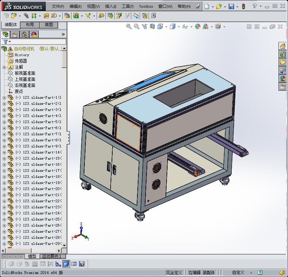288x277 pixels.
Task: Open the ConfigurationManager panel tab icon
Action: coord(24,34)
